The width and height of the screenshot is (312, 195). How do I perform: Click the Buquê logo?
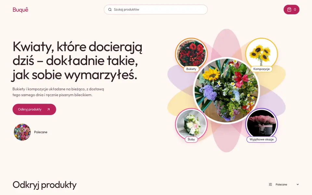click(x=20, y=9)
